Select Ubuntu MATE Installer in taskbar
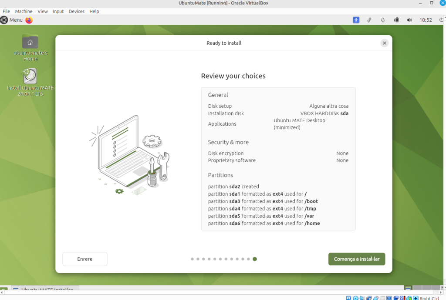446x300 pixels. [46, 290]
